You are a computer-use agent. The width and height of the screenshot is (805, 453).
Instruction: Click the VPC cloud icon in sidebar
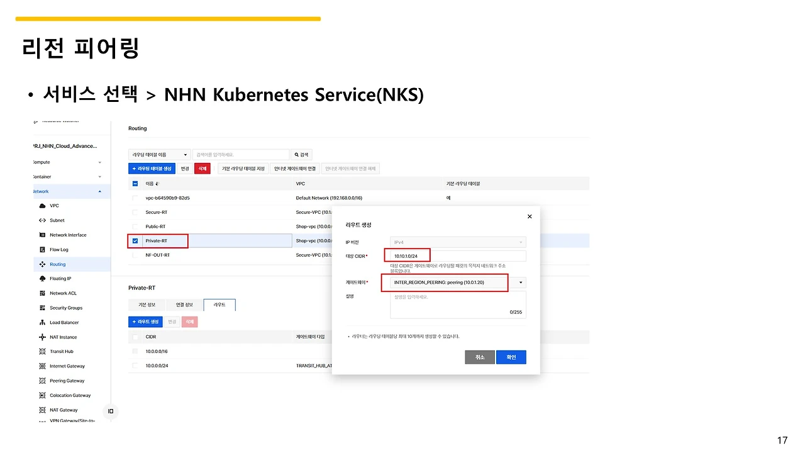43,206
